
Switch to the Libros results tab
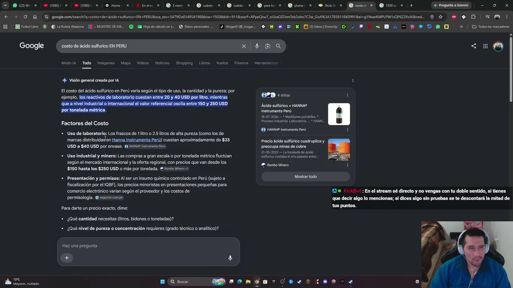coord(204,63)
